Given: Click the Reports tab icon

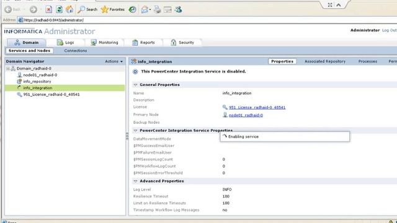Looking at the screenshot, I should click(135, 43).
